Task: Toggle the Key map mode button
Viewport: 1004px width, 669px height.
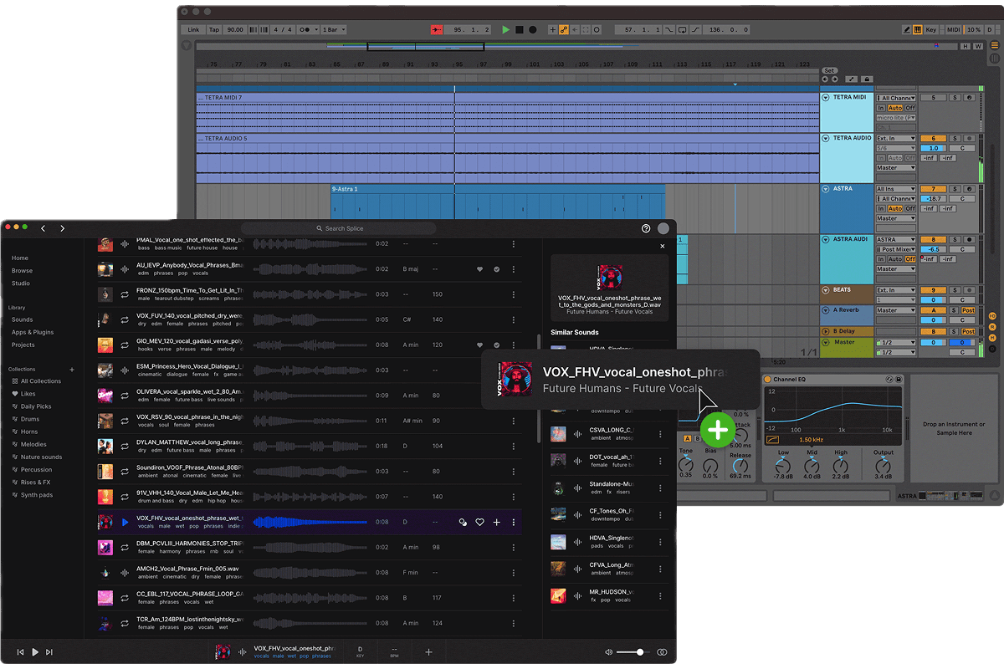Action: [930, 29]
